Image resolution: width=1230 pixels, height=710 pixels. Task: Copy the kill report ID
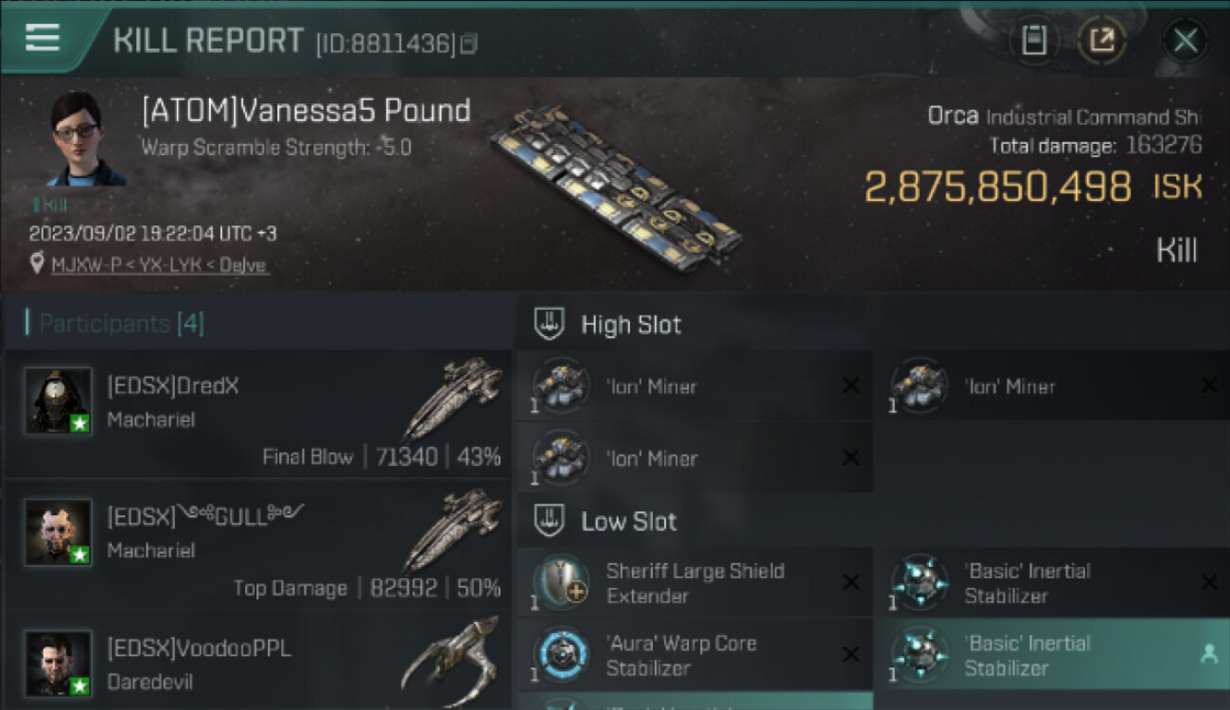click(x=469, y=44)
